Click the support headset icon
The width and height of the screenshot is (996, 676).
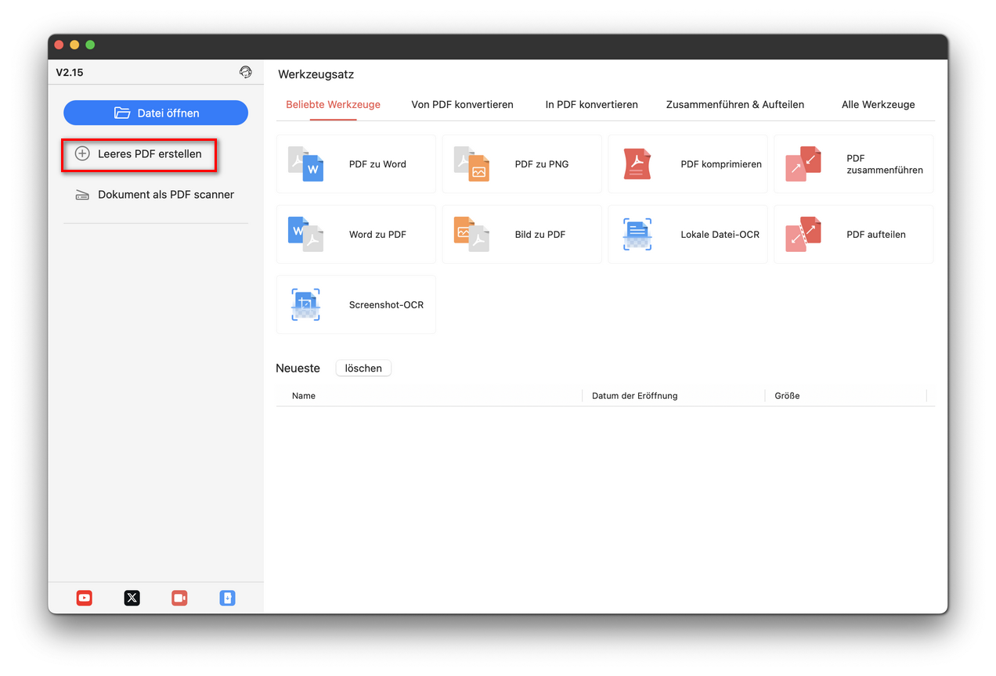[246, 73]
